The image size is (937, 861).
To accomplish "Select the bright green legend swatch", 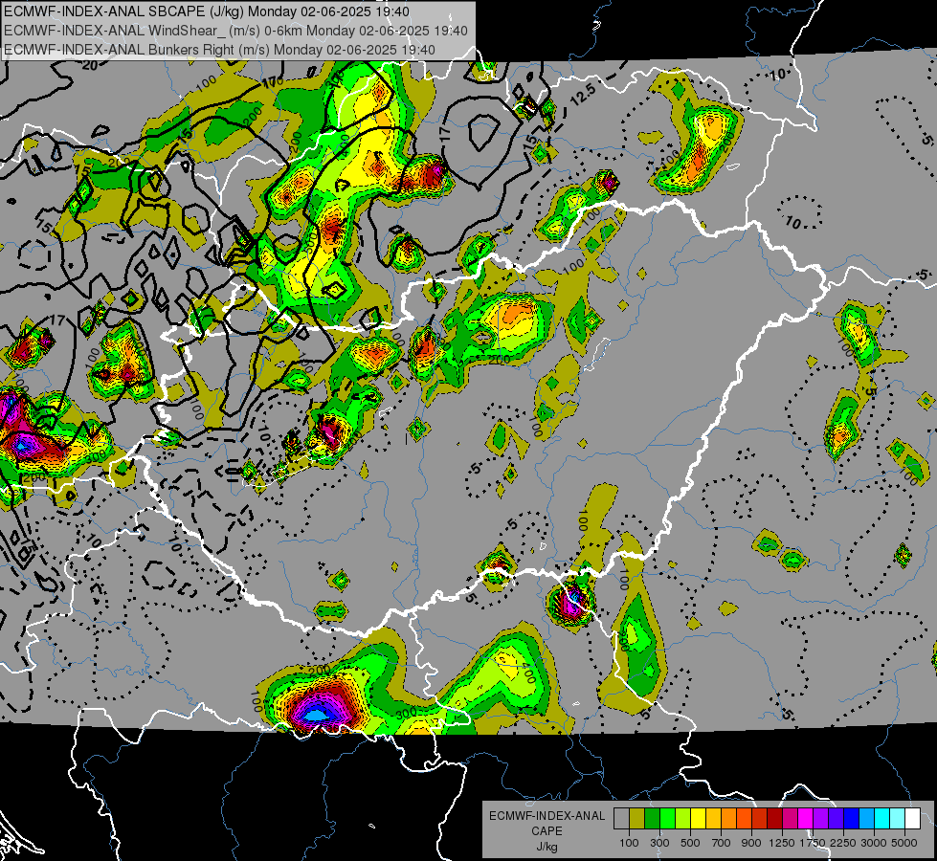I will coord(667,818).
